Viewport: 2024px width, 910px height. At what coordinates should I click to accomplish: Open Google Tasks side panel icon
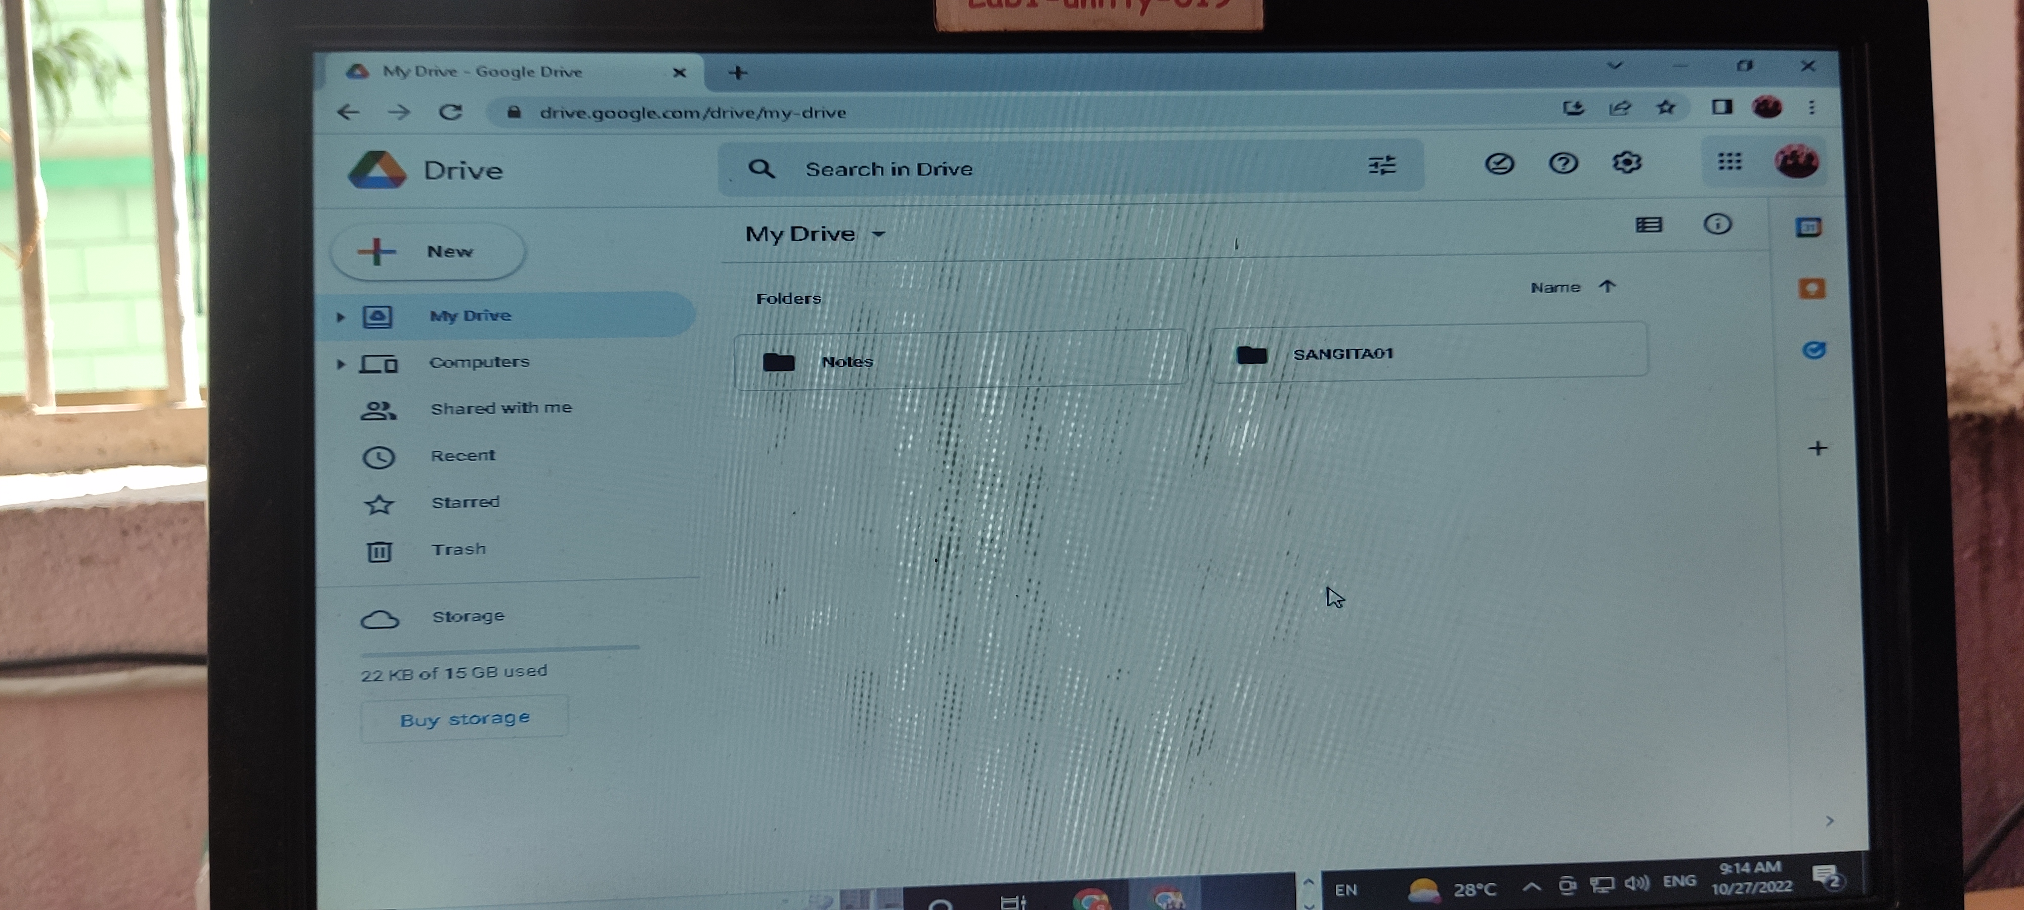1812,350
